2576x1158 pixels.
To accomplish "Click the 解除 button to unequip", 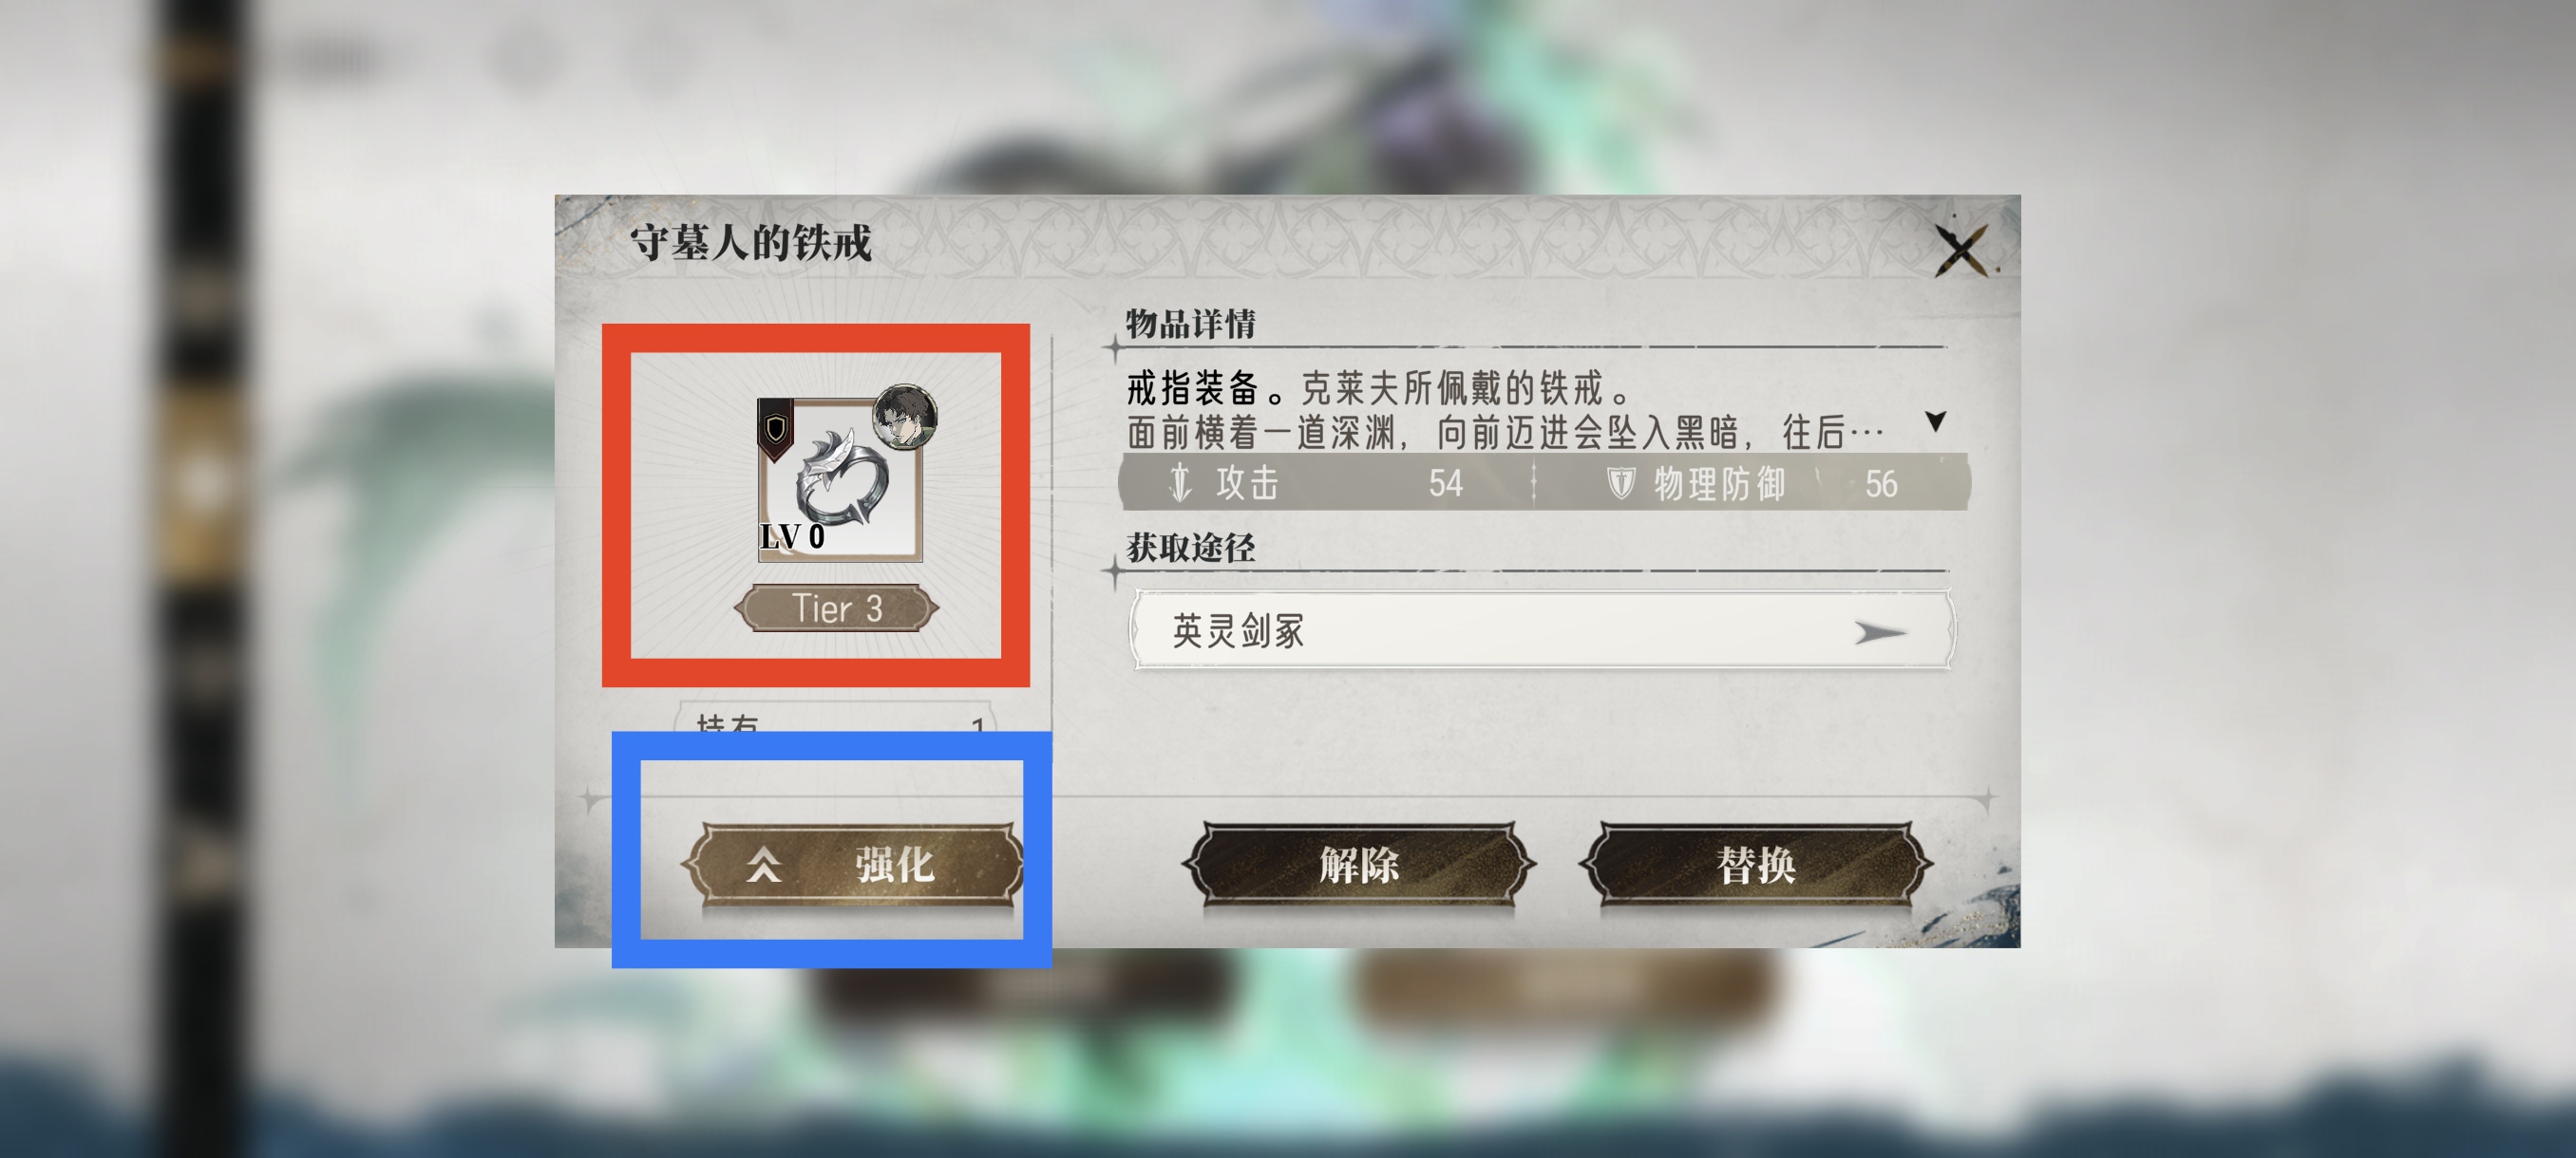I will pos(1358,865).
